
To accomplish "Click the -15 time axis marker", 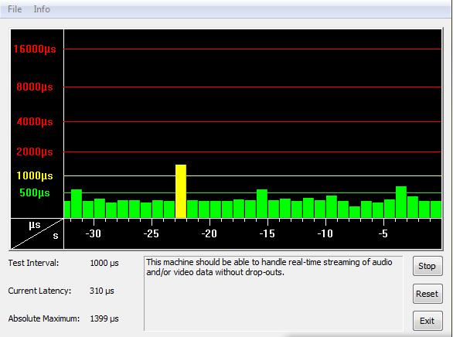I will click(267, 233).
